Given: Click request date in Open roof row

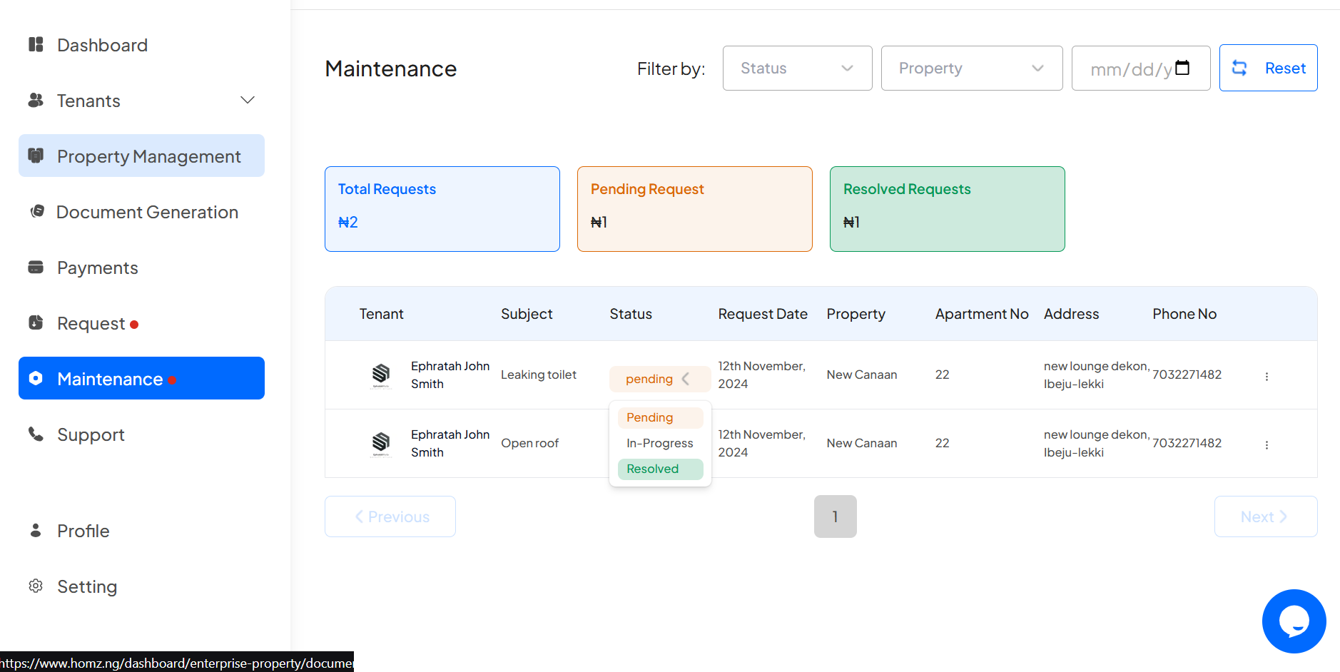Looking at the screenshot, I should click(x=761, y=443).
